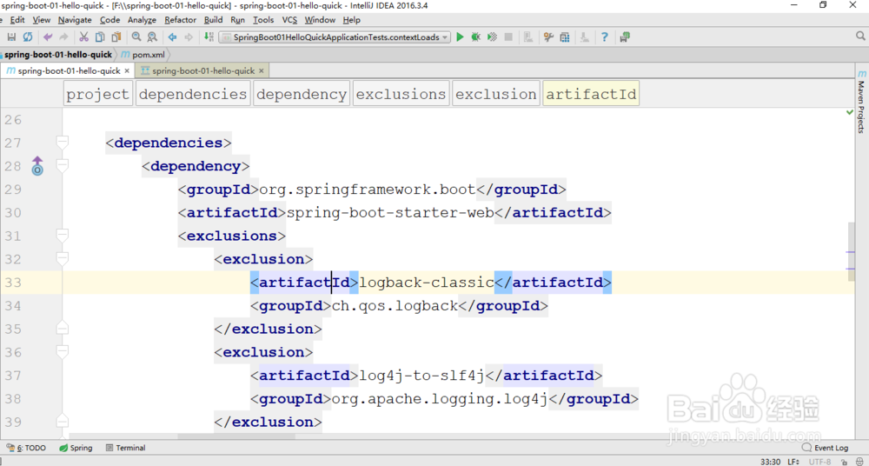Click the Paste clipboard icon

pyautogui.click(x=116, y=37)
